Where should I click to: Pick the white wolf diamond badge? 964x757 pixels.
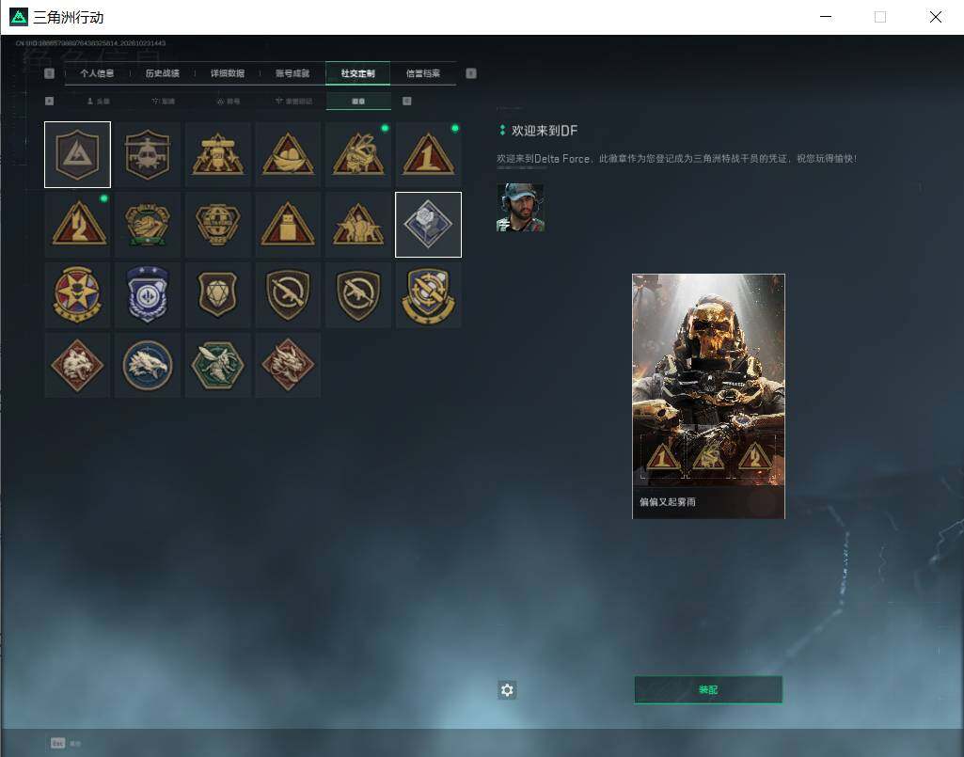point(77,365)
